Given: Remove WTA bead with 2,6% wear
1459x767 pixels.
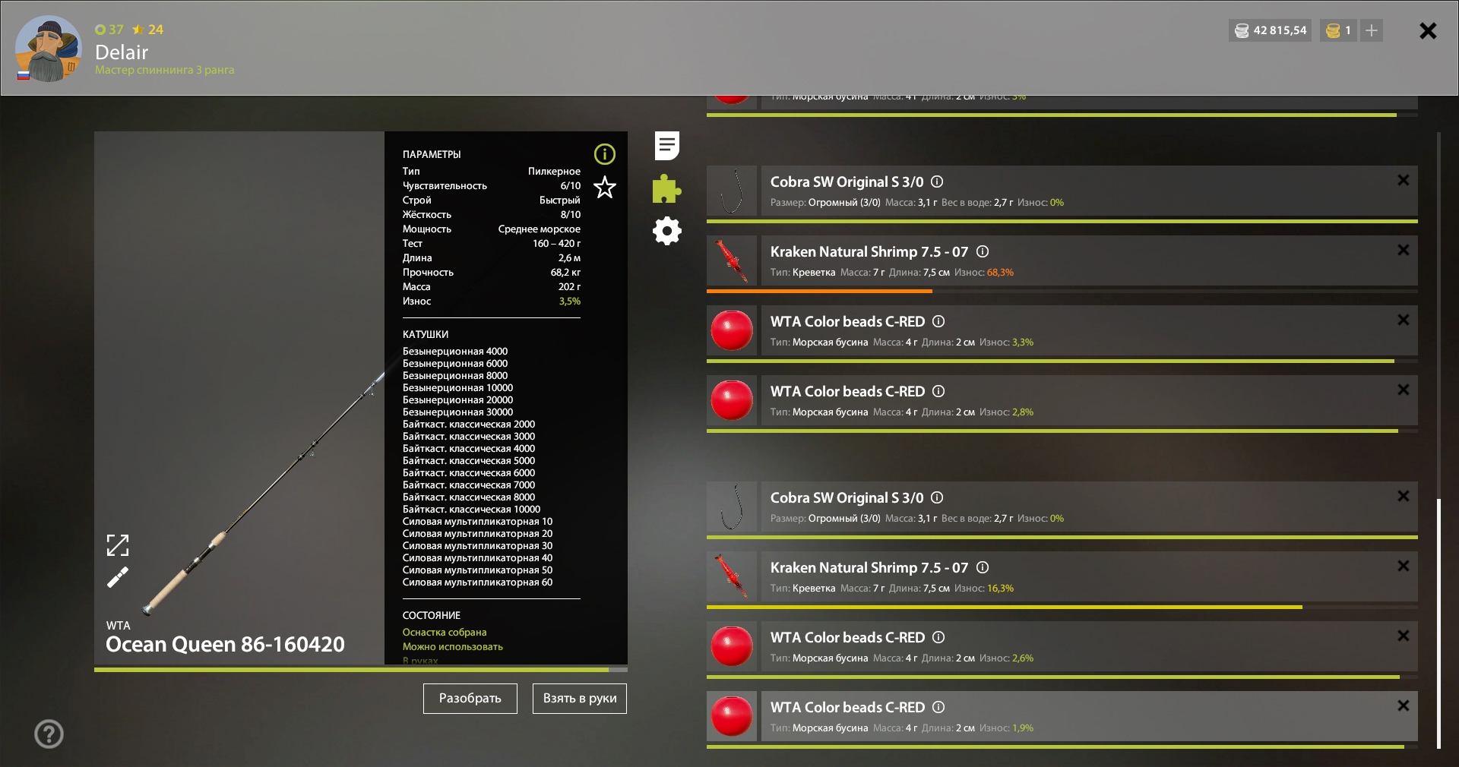Looking at the screenshot, I should tap(1404, 636).
